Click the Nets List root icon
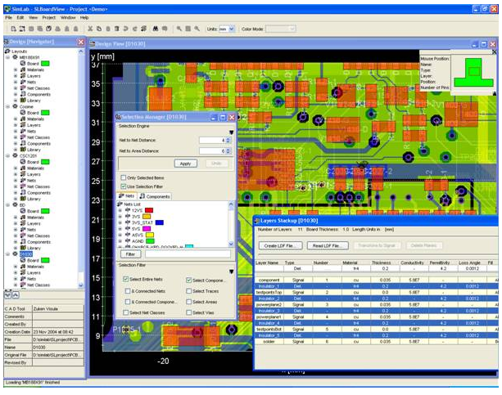The image size is (502, 395). tap(120, 204)
